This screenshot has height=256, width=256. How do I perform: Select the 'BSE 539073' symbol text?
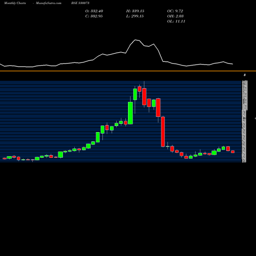[80, 3]
